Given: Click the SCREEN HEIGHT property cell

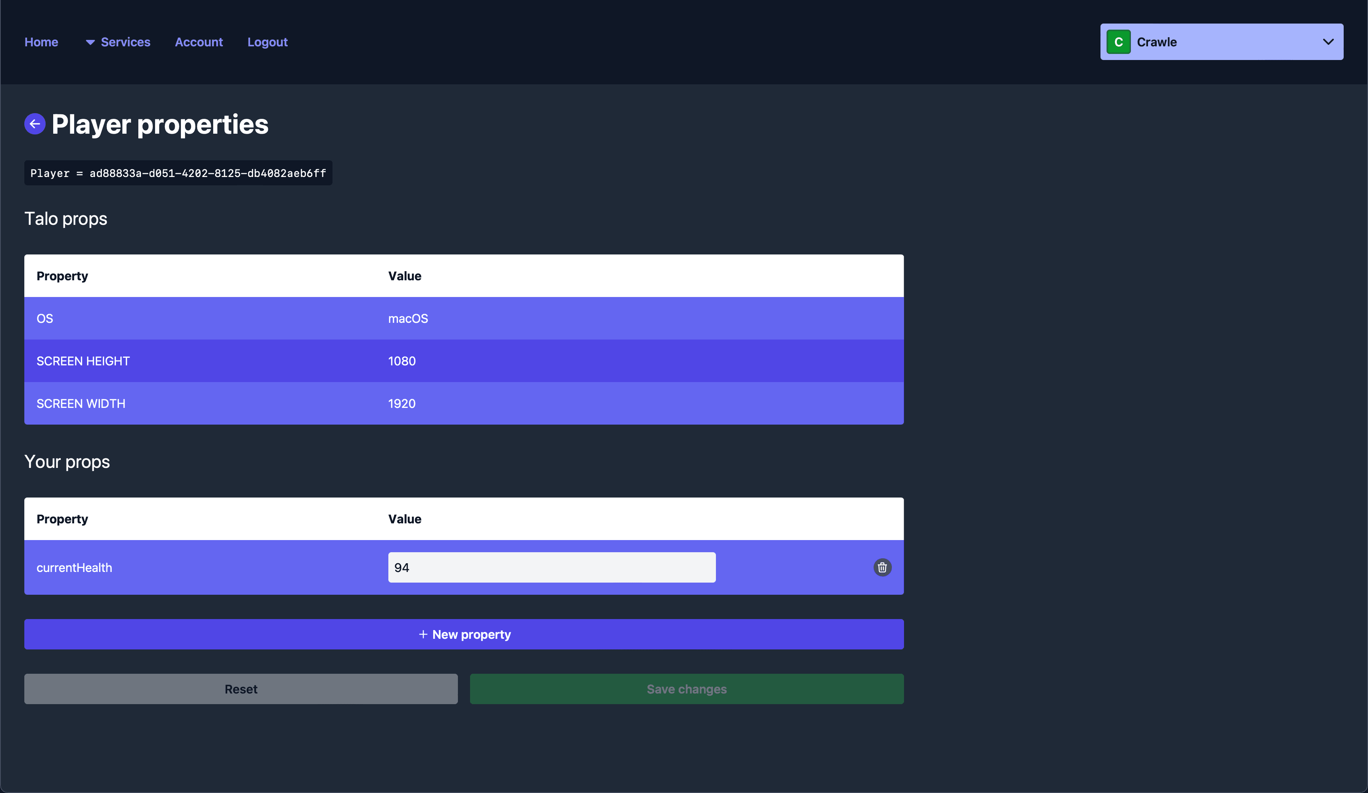Looking at the screenshot, I should (83, 361).
